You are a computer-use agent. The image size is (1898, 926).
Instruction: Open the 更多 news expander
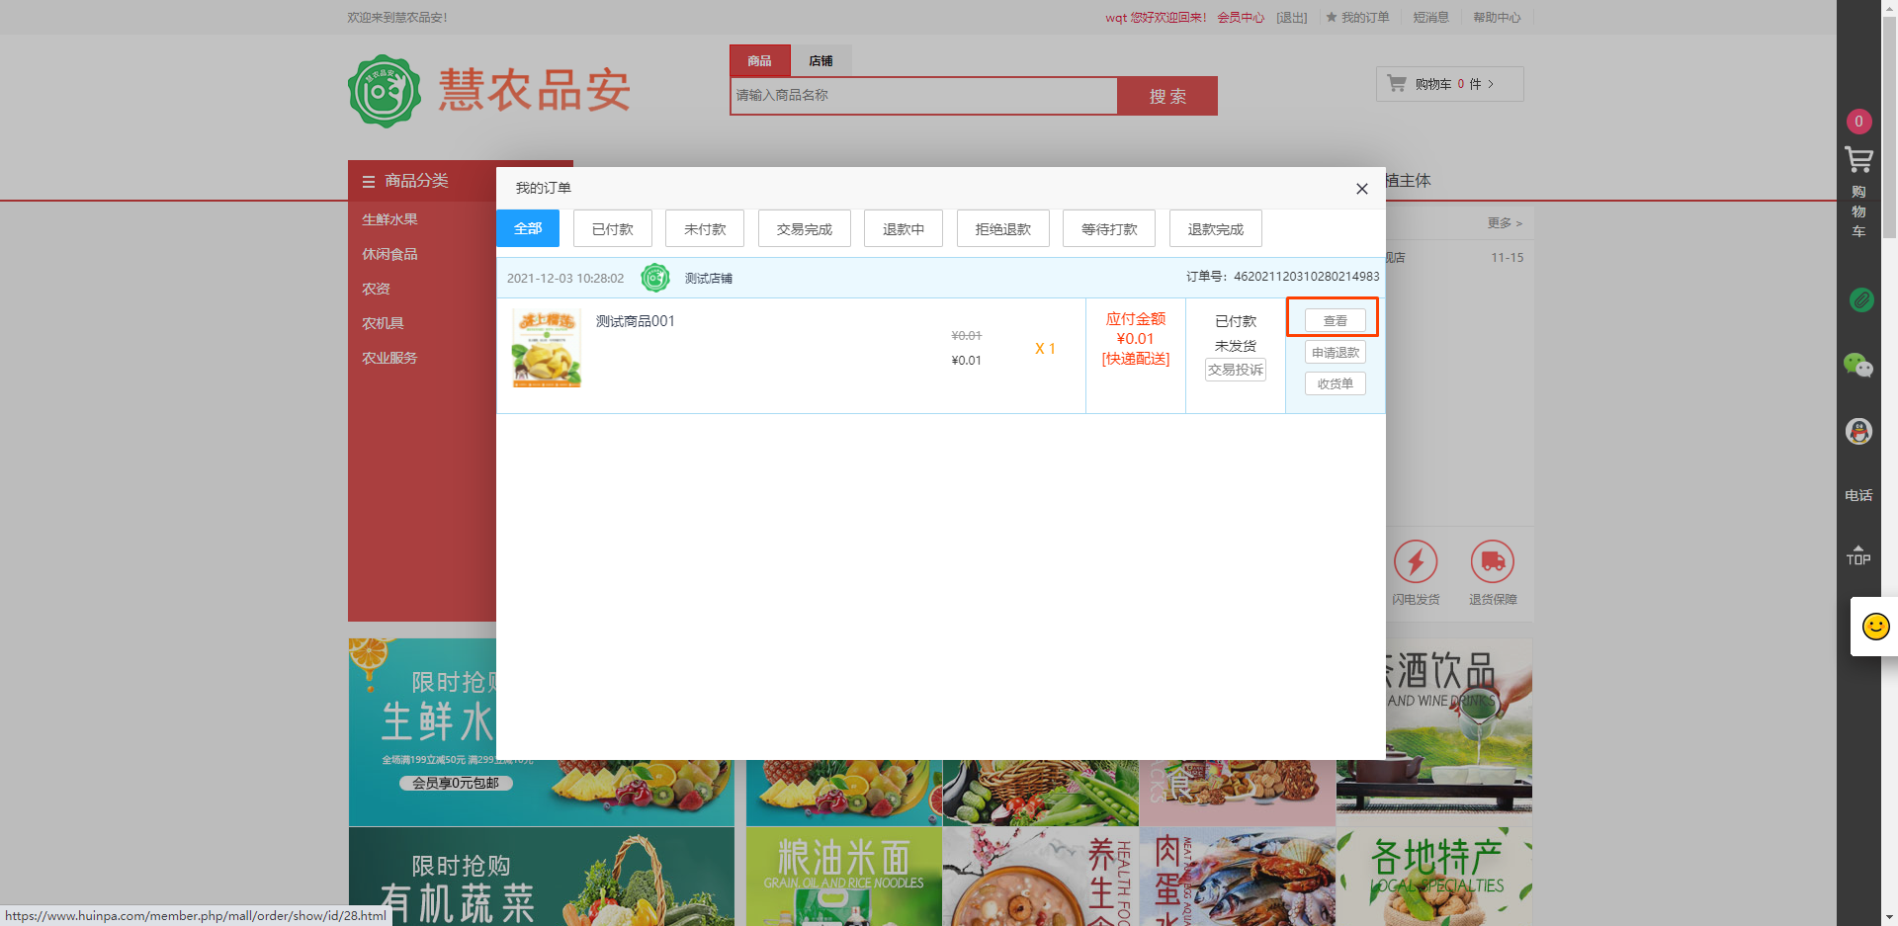(x=1504, y=223)
